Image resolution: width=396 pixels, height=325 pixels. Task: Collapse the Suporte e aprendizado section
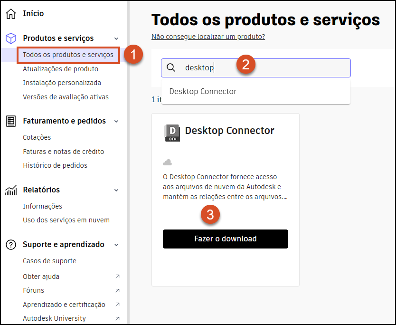click(x=116, y=244)
